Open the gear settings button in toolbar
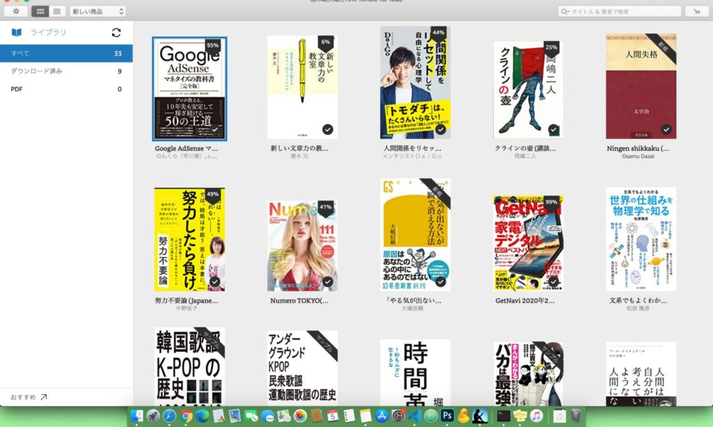The height and width of the screenshot is (427, 713). click(x=16, y=11)
